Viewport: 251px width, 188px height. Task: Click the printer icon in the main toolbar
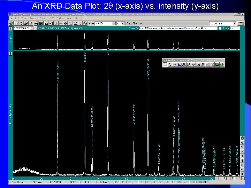click(x=36, y=24)
